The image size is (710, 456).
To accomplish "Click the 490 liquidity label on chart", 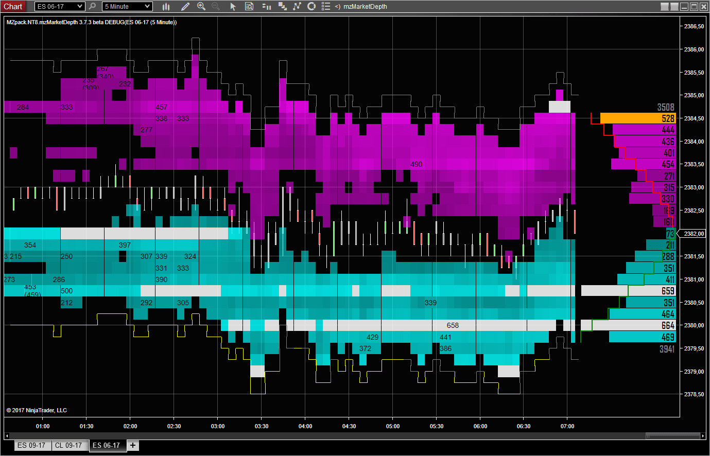I will [x=417, y=164].
